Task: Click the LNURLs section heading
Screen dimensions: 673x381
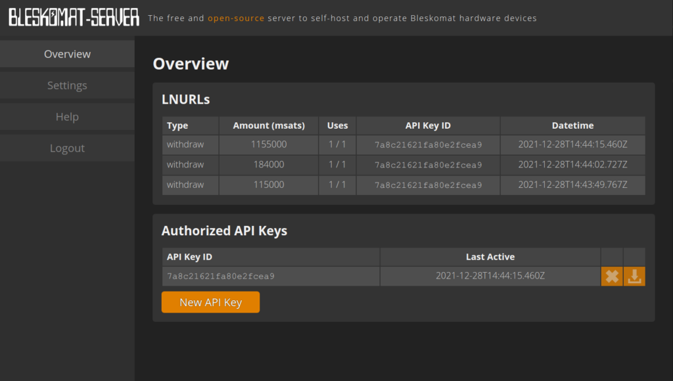Action: pos(186,100)
